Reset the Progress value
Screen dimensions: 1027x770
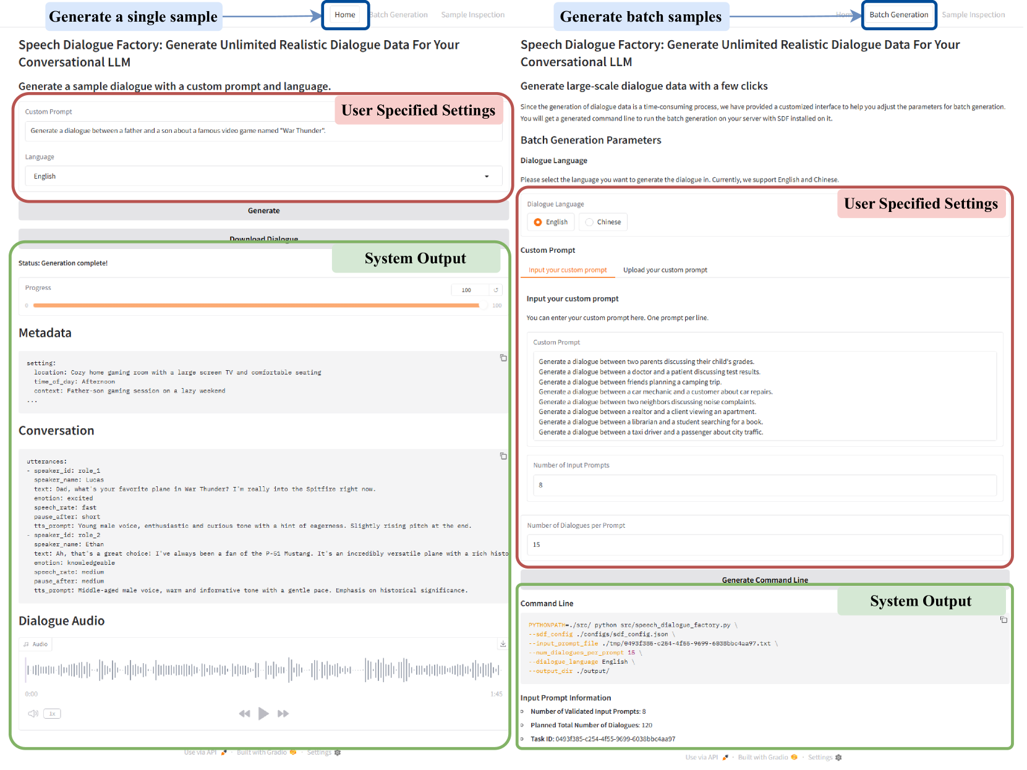tap(496, 290)
